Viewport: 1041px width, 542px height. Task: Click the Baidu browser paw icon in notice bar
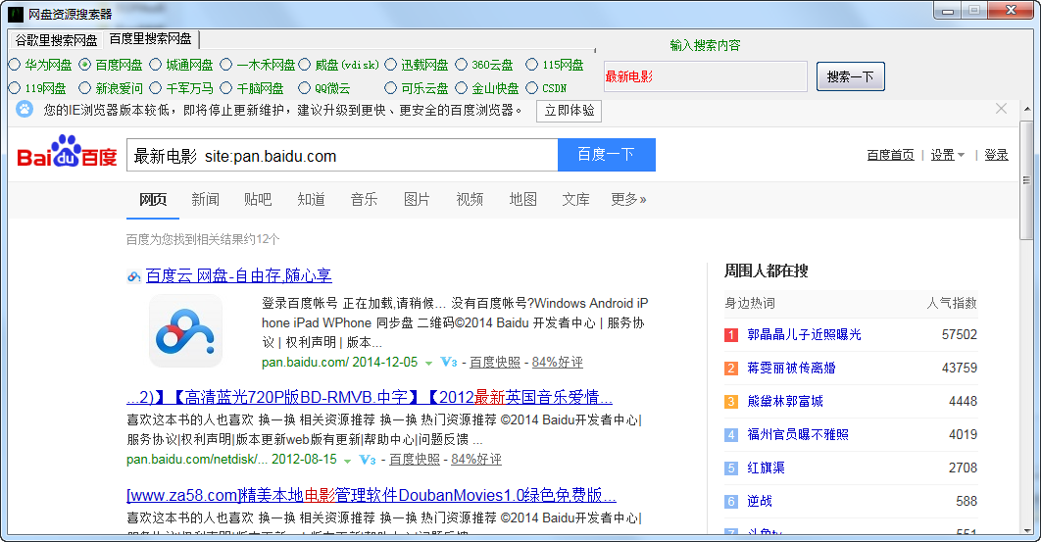pos(25,110)
